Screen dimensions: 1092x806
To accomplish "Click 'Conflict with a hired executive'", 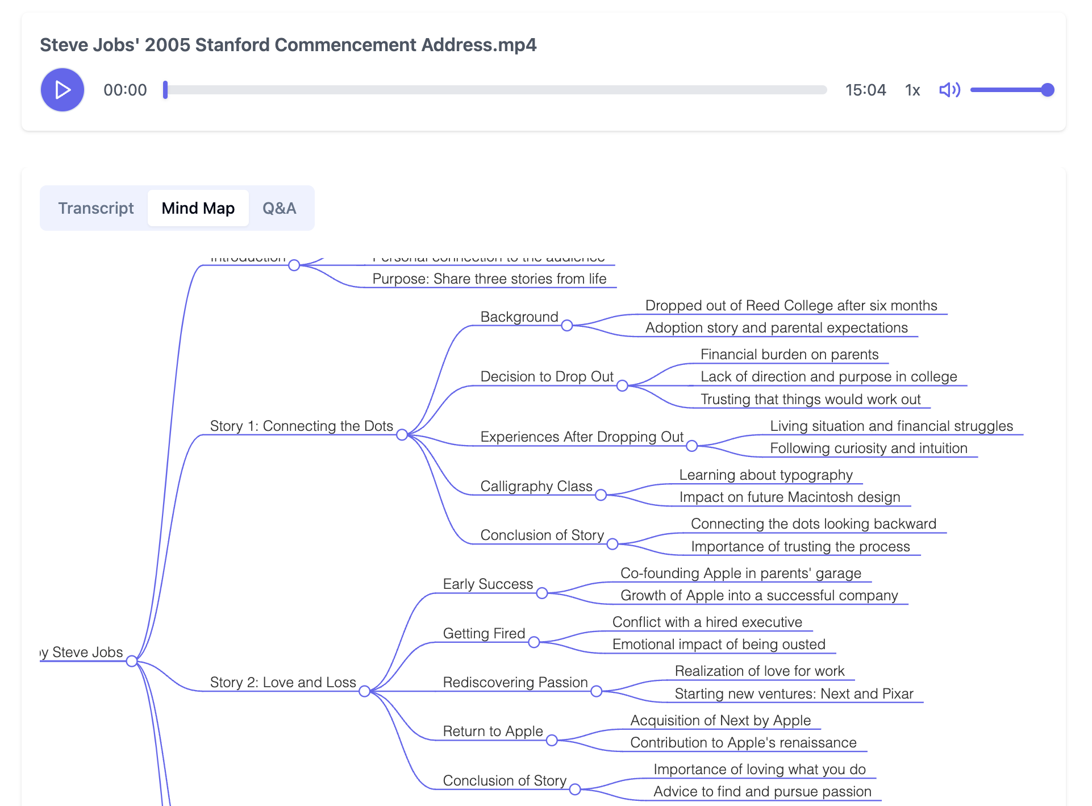I will point(707,622).
